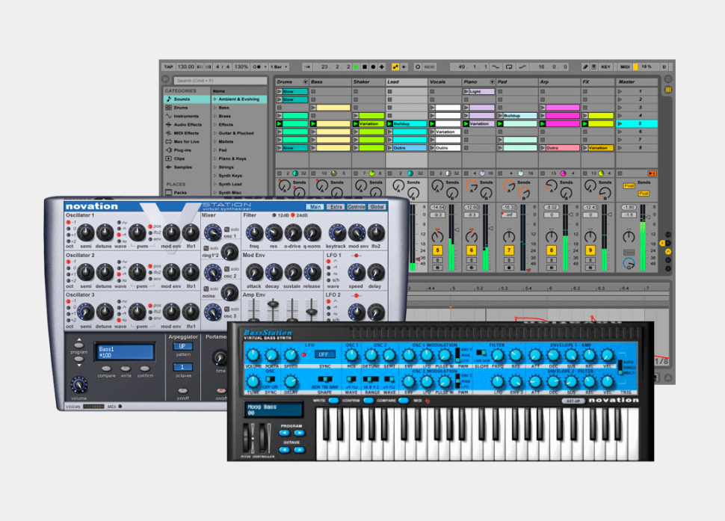The width and height of the screenshot is (725, 521).
Task: Toggle the MIDI map mode button
Action: pos(625,67)
